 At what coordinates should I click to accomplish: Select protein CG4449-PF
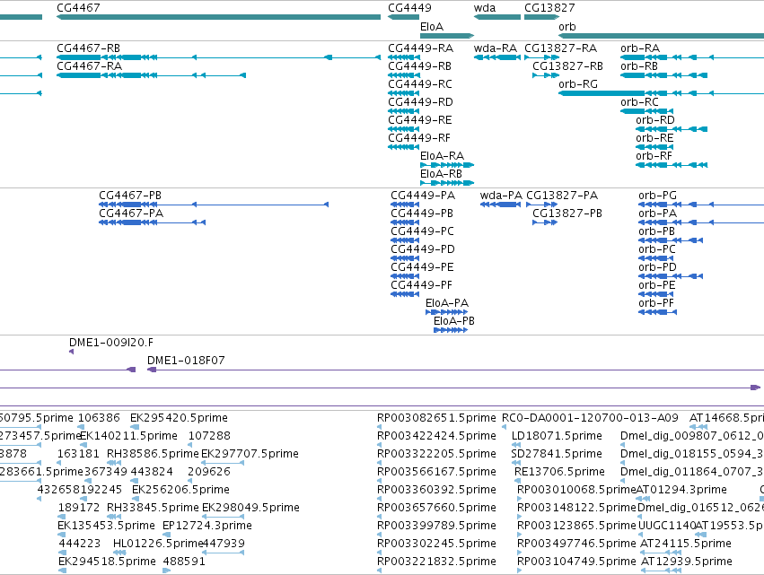coord(405,294)
